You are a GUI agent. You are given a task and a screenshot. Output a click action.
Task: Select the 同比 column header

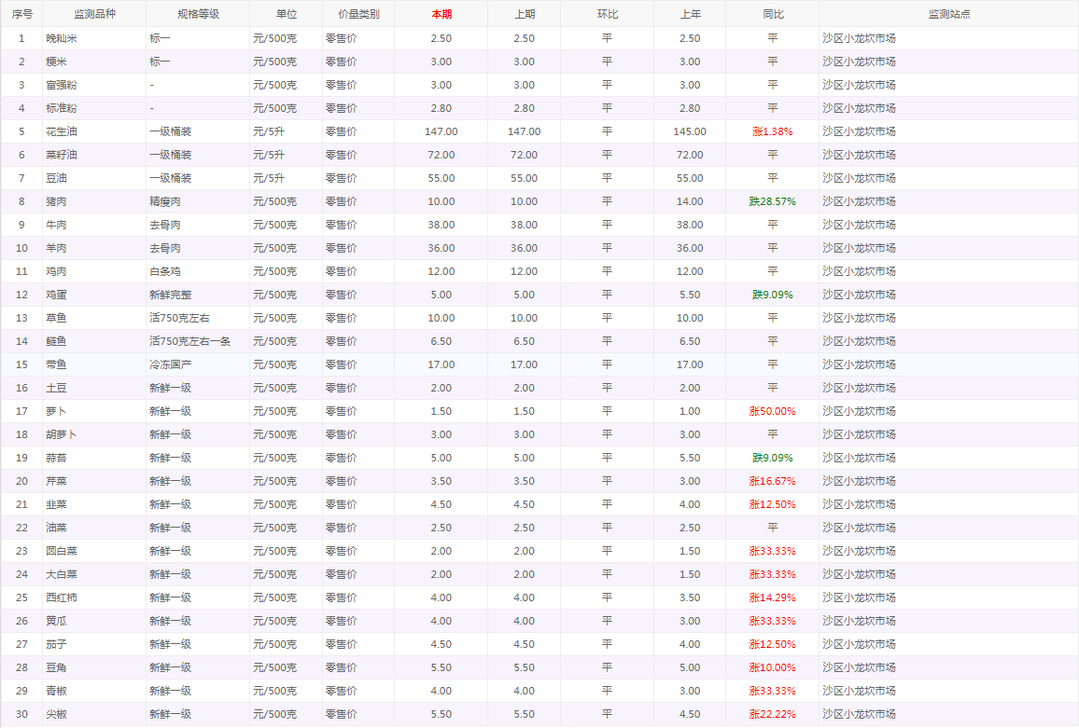point(772,14)
